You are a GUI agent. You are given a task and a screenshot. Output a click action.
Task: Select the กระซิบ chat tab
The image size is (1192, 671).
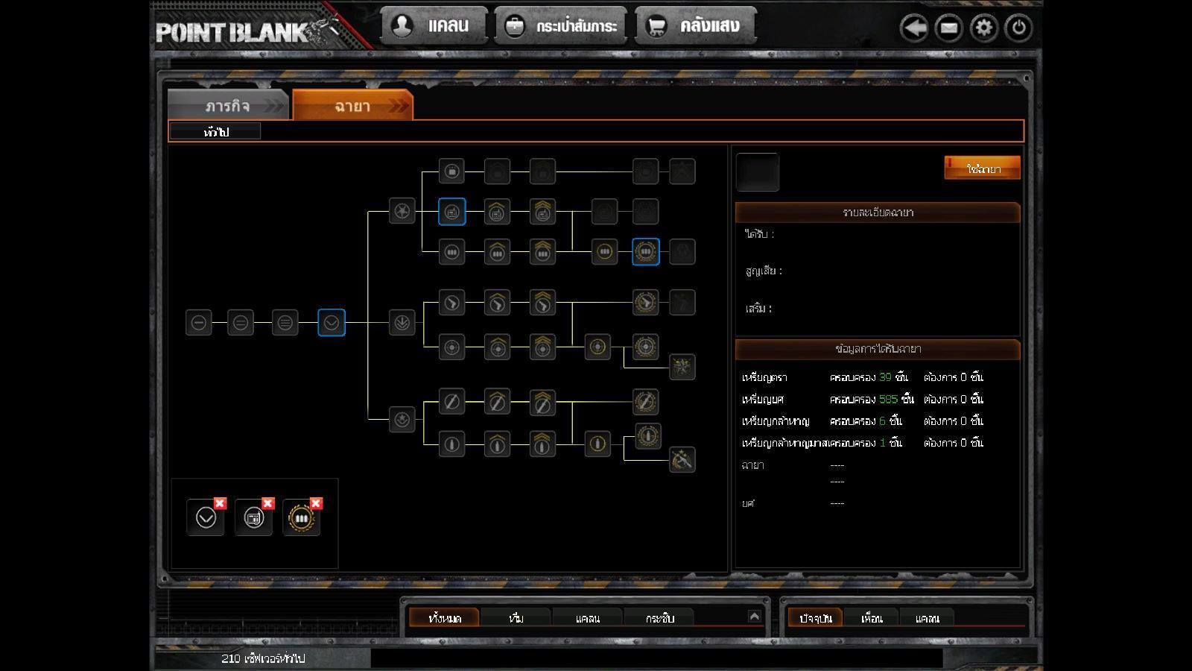pos(659,617)
